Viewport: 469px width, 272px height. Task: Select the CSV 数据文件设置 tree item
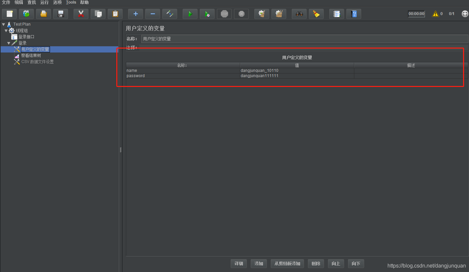coord(37,62)
